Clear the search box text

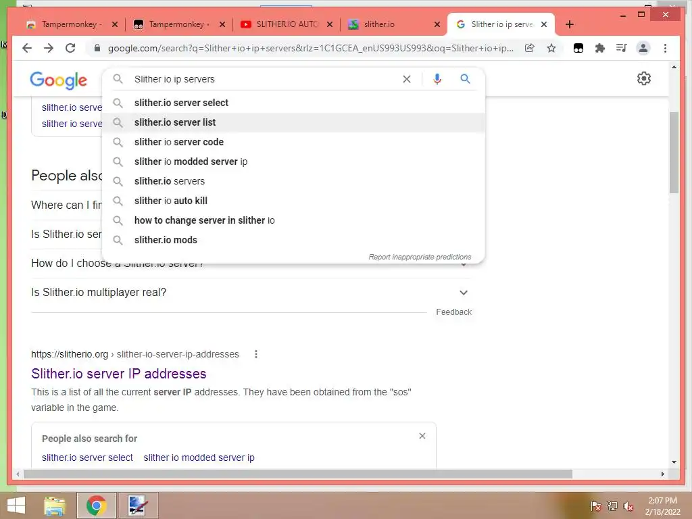pos(406,79)
